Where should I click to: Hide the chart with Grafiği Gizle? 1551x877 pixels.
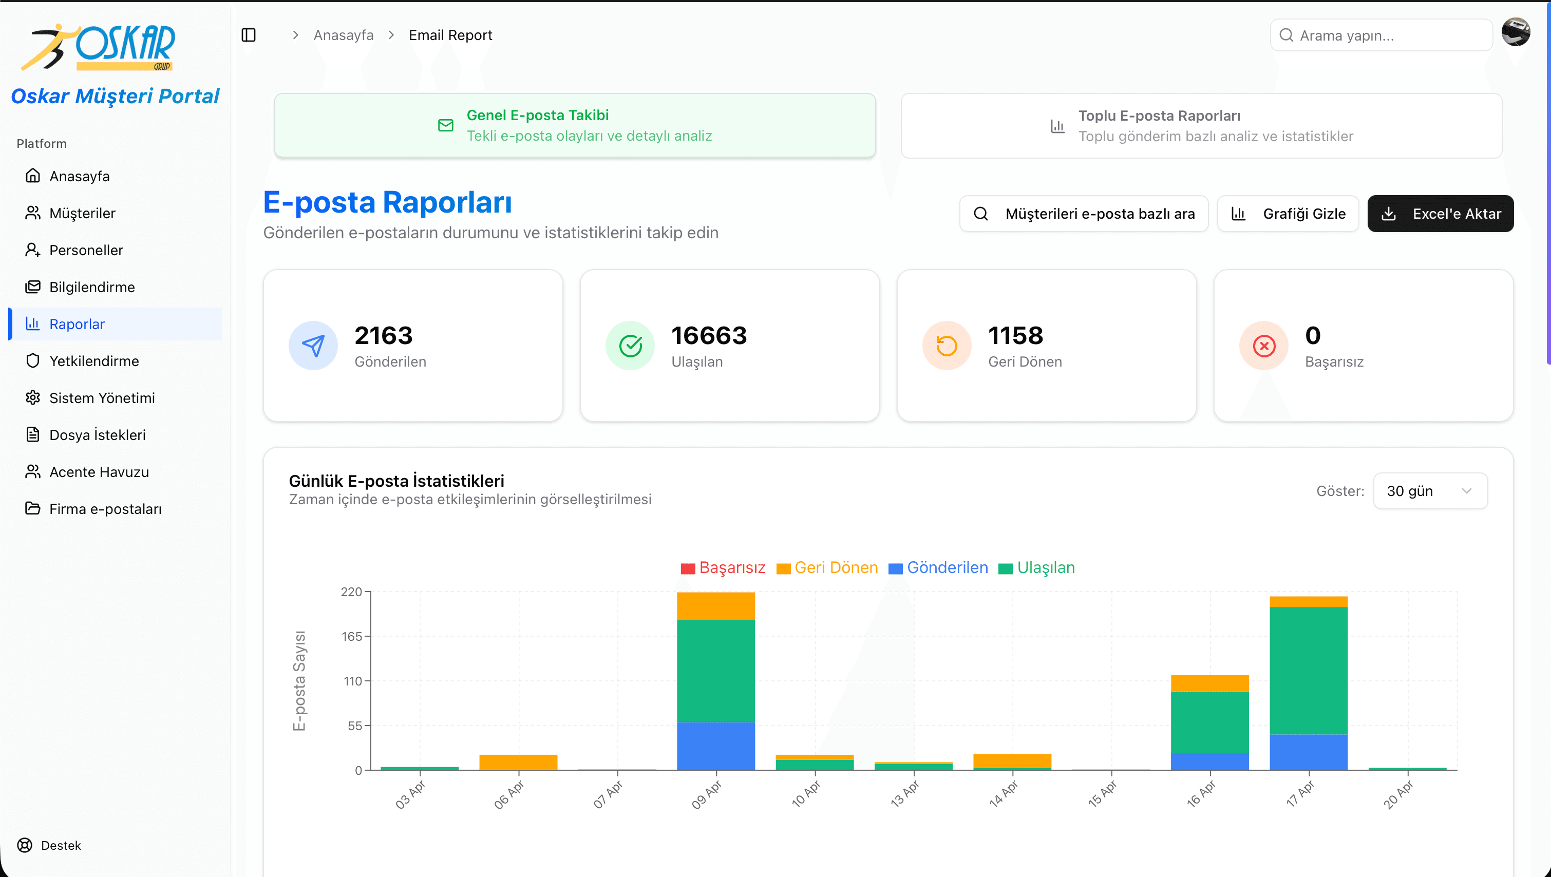pos(1288,213)
